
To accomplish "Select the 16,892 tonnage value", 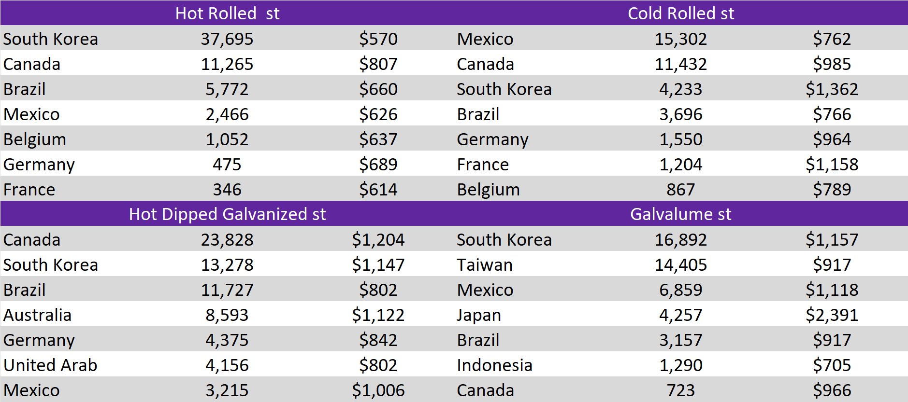I will (x=680, y=240).
